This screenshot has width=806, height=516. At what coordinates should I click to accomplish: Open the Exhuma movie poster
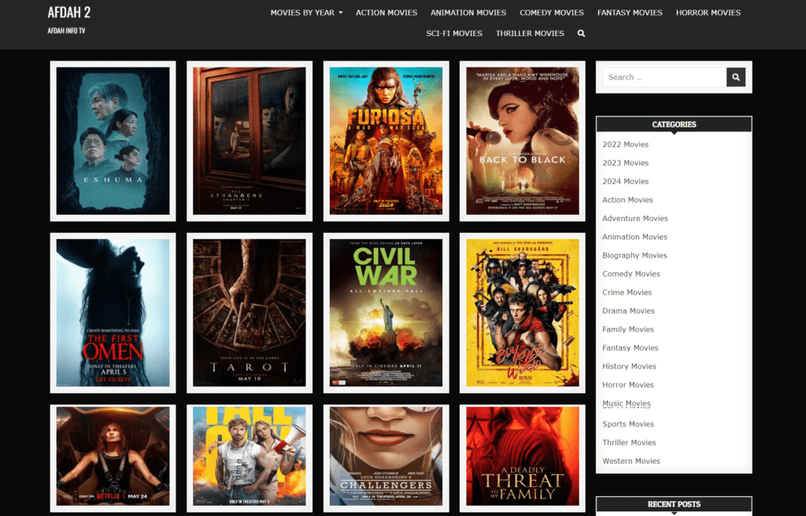[113, 141]
